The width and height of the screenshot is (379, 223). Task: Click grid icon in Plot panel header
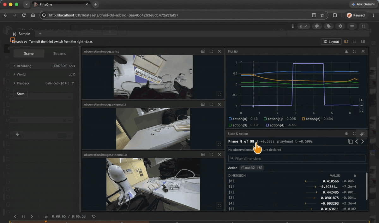[x=346, y=51]
